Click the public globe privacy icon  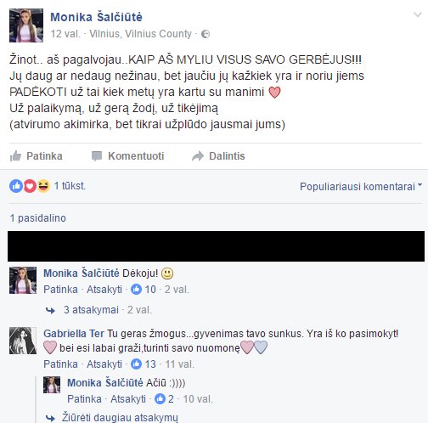(x=206, y=34)
